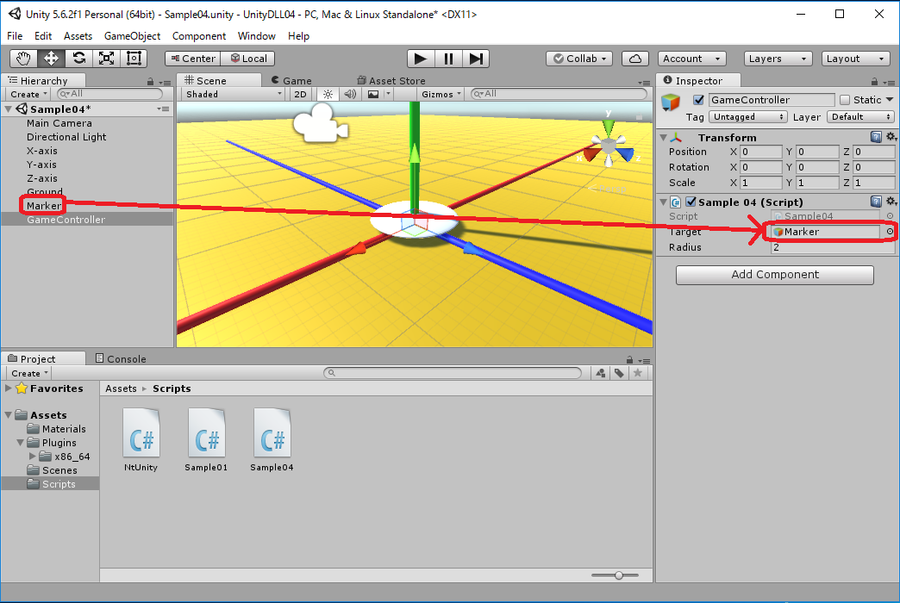The width and height of the screenshot is (900, 603).
Task: Toggle the Static checkbox
Action: tap(845, 100)
